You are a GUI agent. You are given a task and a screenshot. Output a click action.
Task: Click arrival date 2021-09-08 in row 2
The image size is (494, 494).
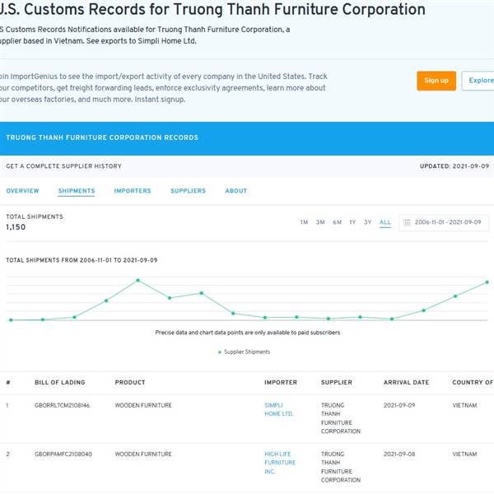[399, 454]
